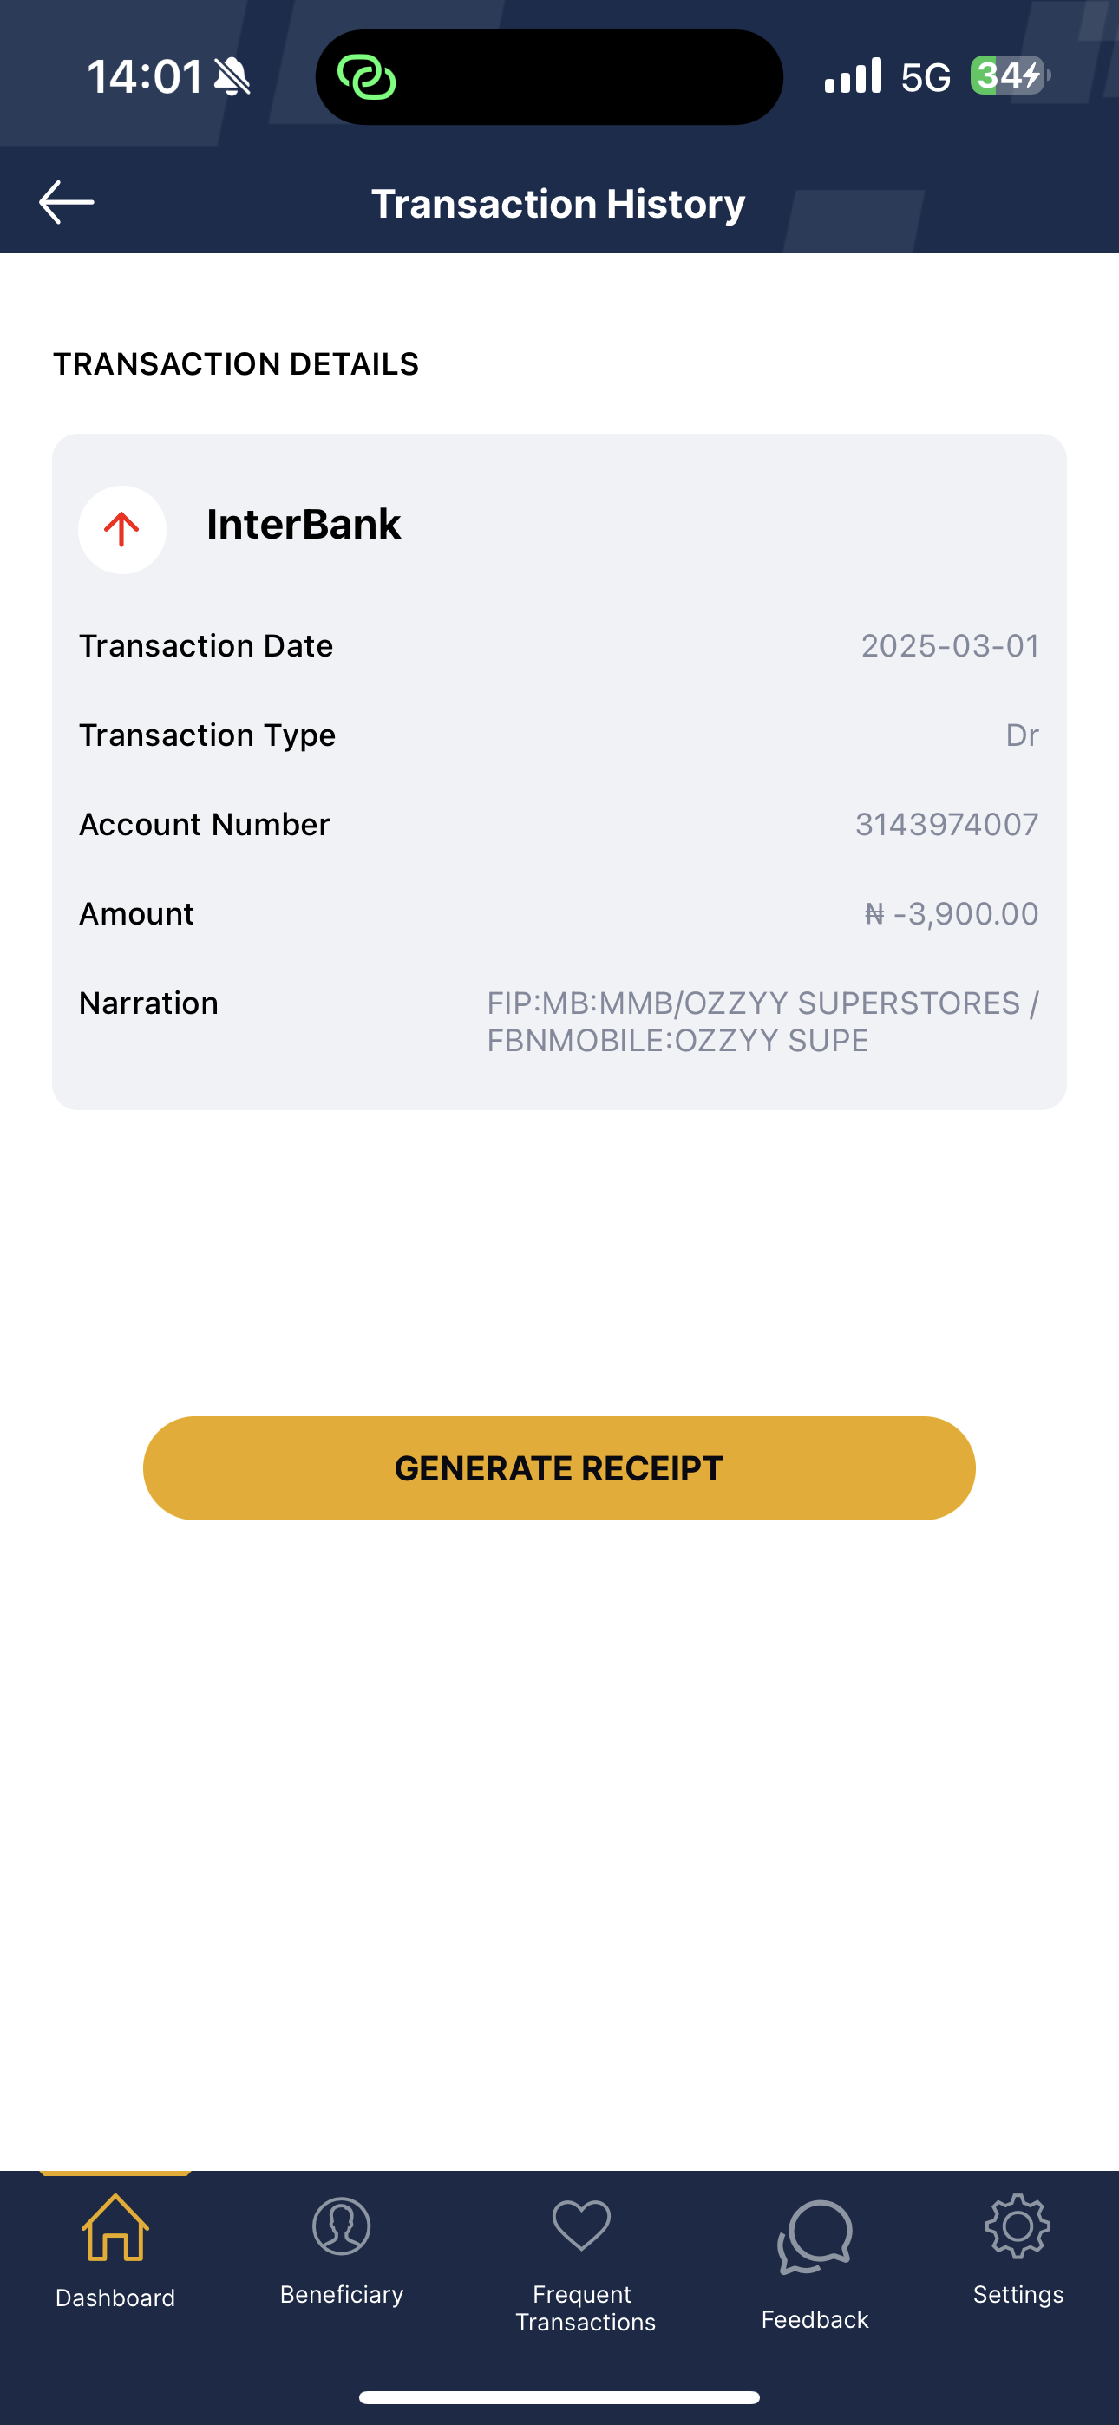Screen dimensions: 1119x2425
Task: Tap the battery indicator in status bar
Action: [x=1009, y=75]
